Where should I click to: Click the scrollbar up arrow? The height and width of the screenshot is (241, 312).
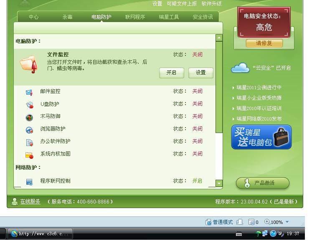(x=219, y=38)
